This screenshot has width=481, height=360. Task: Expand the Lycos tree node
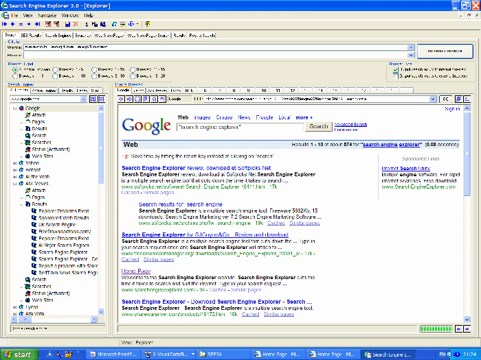(x=14, y=307)
